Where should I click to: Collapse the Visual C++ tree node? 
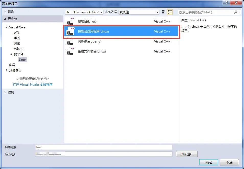pos(6,27)
